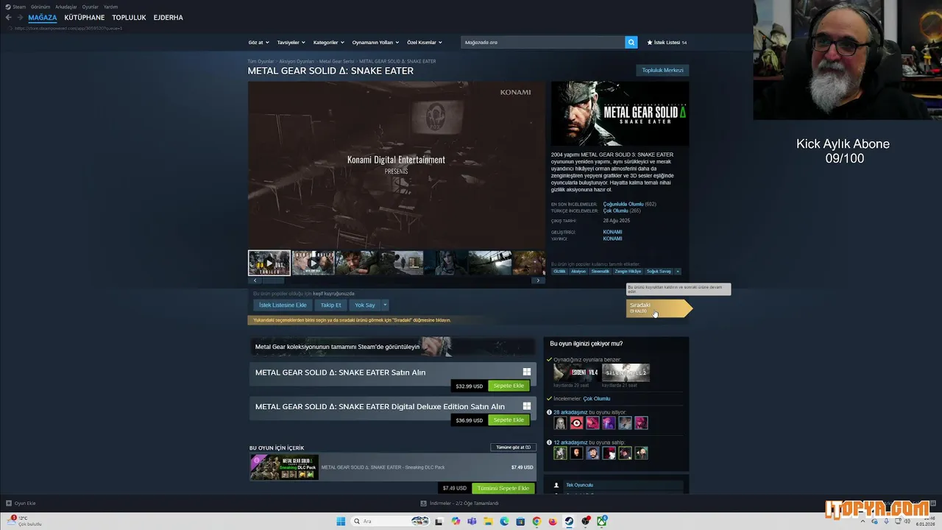Open Windows Start menu
The height and width of the screenshot is (530, 942).
(341, 521)
